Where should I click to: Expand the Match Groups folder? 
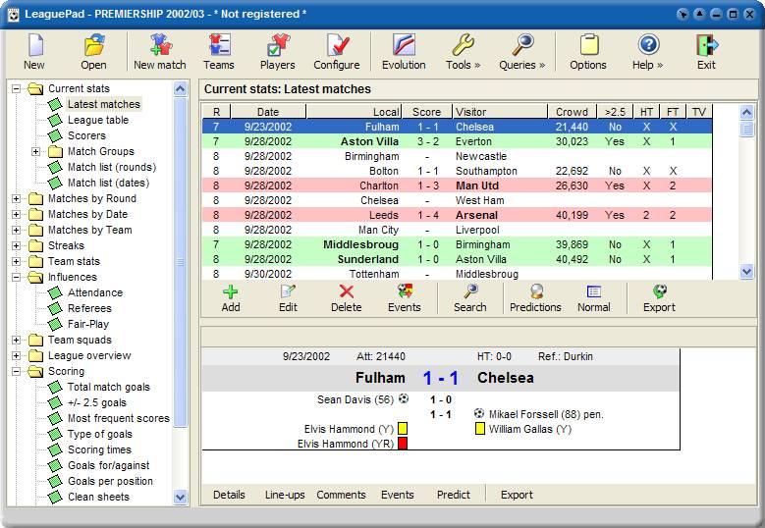[x=35, y=151]
